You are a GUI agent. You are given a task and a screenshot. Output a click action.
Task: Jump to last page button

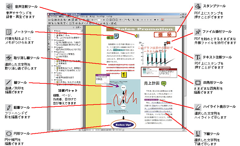pos(151,20)
